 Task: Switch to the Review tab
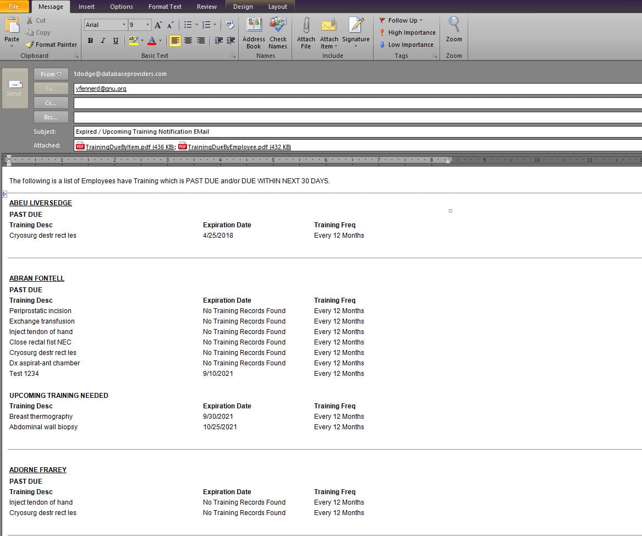(207, 7)
